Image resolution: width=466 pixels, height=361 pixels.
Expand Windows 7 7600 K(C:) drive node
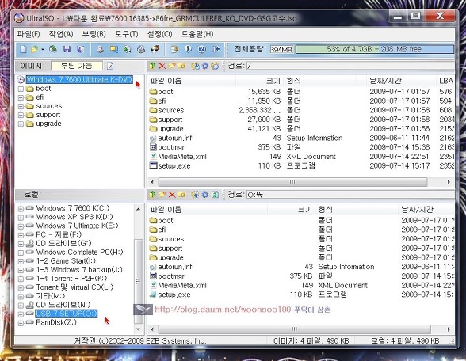tap(21, 208)
